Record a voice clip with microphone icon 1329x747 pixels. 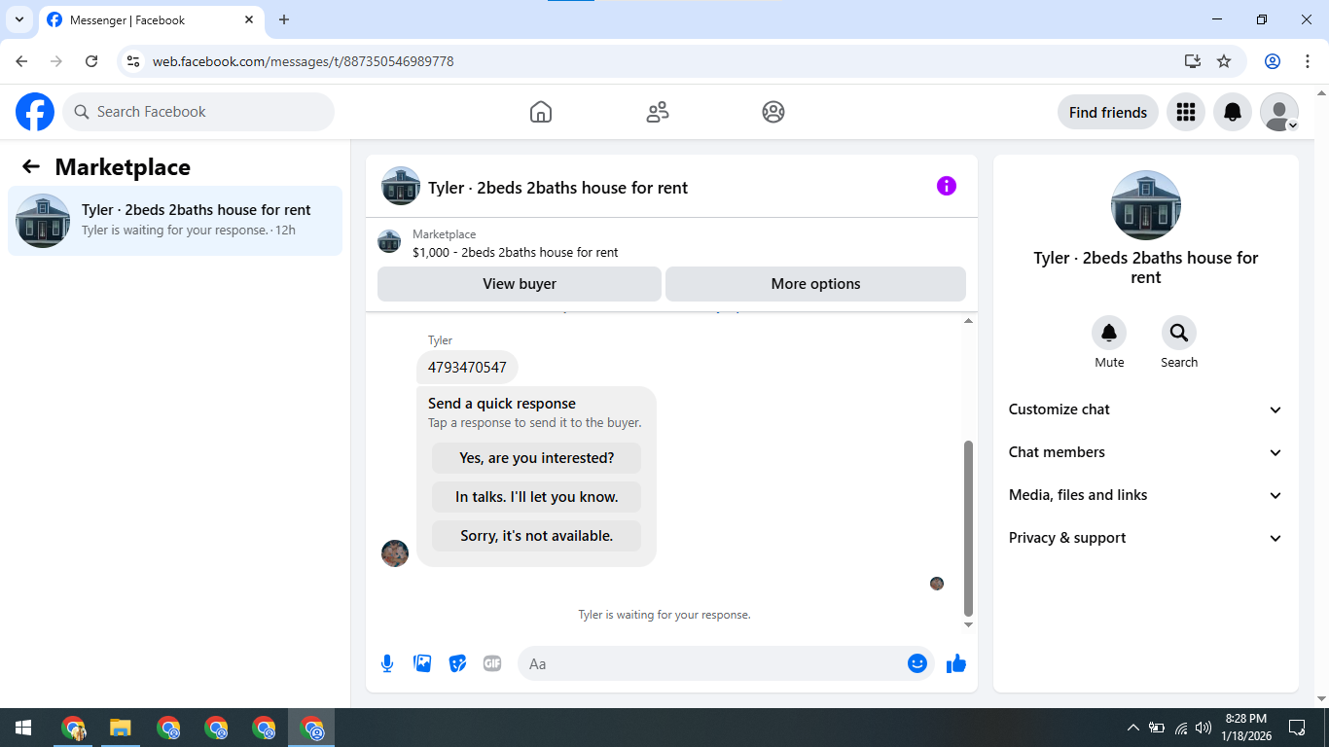click(x=387, y=663)
